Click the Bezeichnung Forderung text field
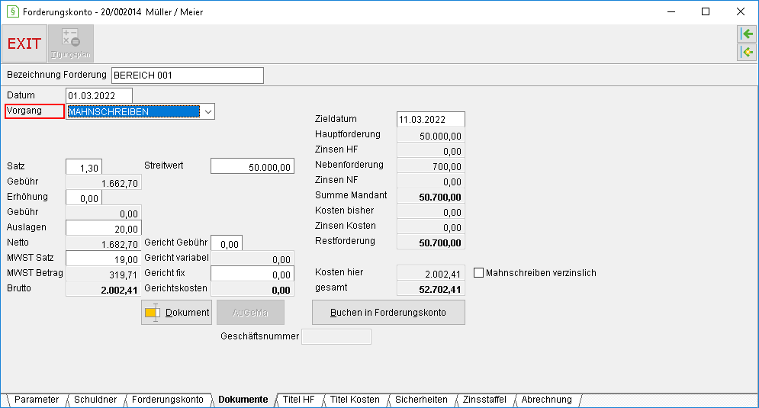 [x=188, y=75]
